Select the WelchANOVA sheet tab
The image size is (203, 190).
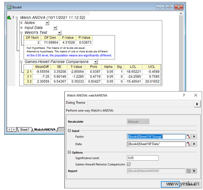point(45,129)
